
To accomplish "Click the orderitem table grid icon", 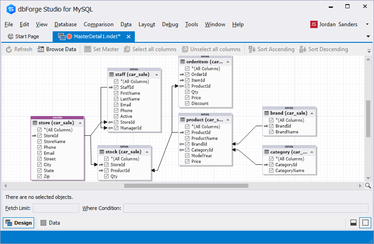I will [x=183, y=62].
